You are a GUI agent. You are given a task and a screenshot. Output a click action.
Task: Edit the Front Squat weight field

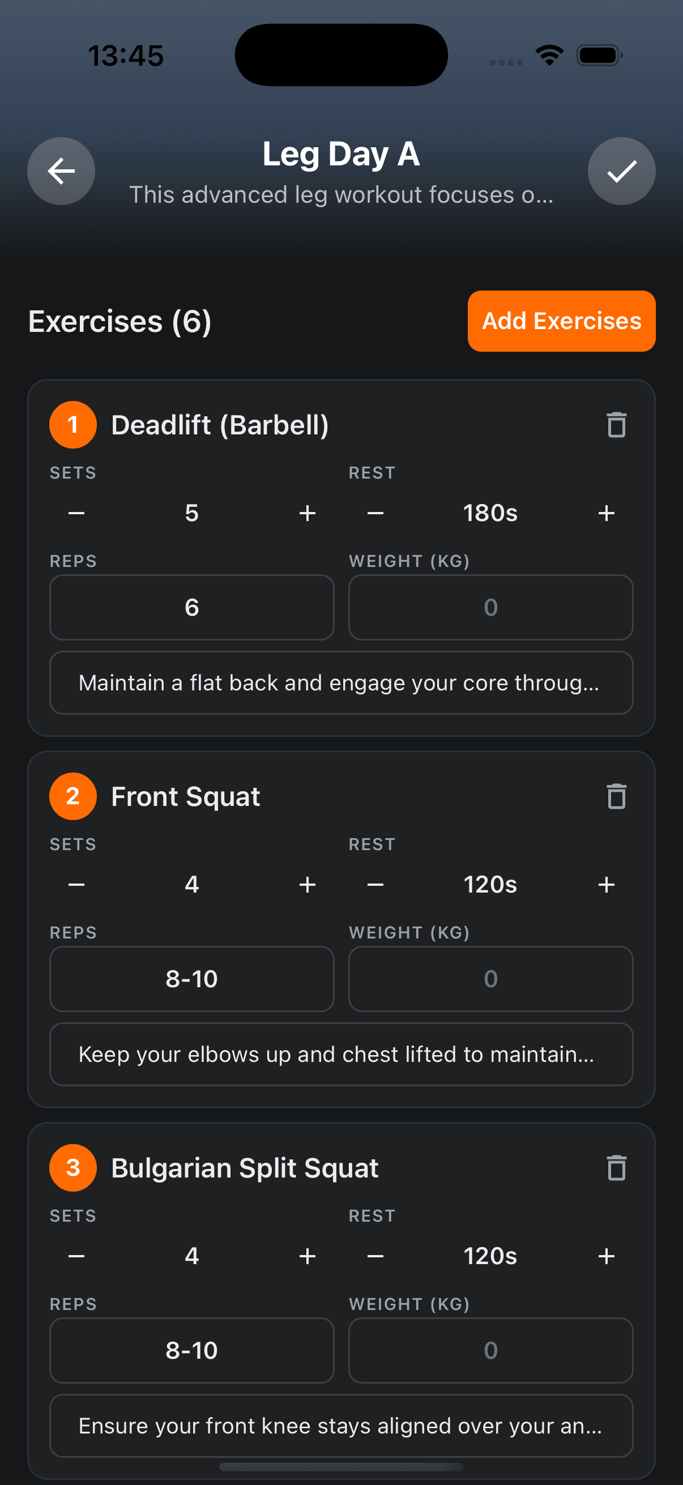pyautogui.click(x=489, y=978)
